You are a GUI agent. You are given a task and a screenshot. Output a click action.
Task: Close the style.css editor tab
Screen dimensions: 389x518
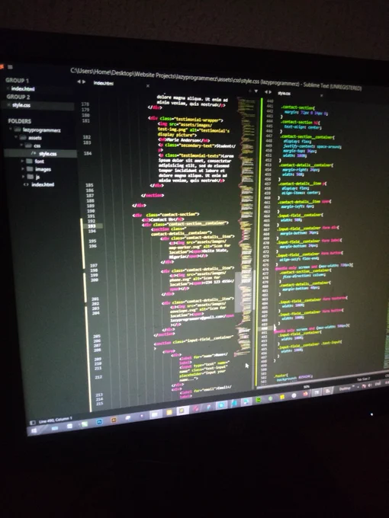(x=321, y=95)
